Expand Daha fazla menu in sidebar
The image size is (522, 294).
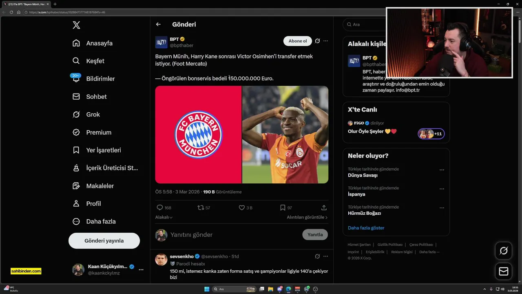[x=94, y=221]
